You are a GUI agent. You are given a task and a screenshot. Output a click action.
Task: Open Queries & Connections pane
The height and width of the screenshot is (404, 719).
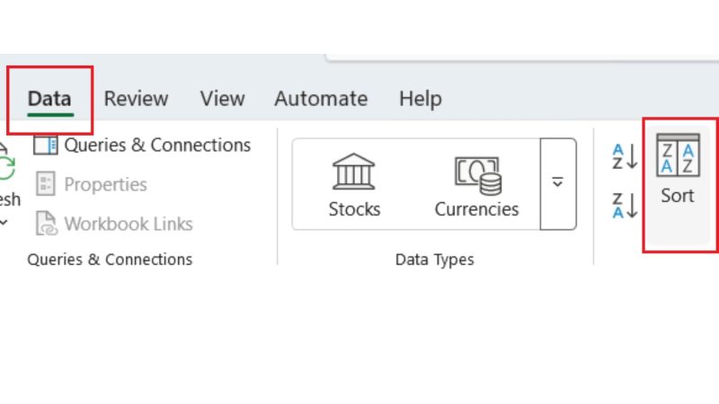tap(142, 145)
